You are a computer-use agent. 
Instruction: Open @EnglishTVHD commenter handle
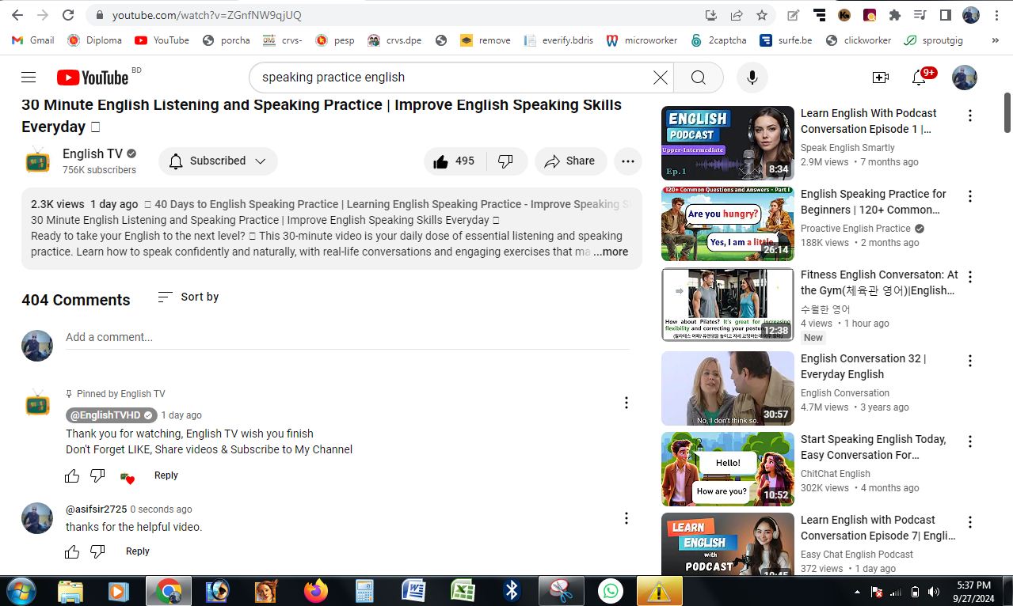110,415
